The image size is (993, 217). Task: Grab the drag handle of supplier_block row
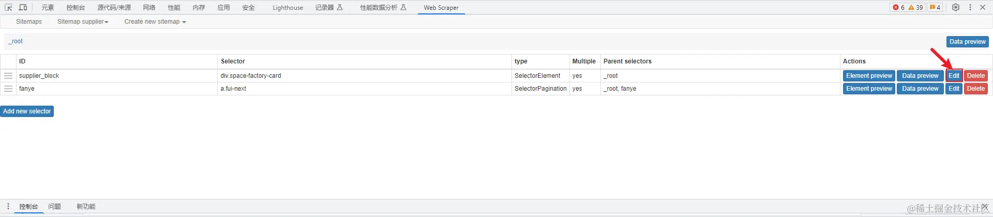8,76
